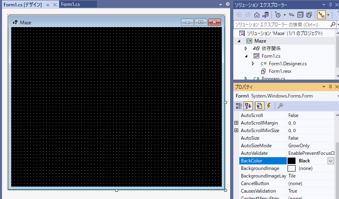
Task: Show the Properties page button in grid toolbar
Action: point(260,106)
